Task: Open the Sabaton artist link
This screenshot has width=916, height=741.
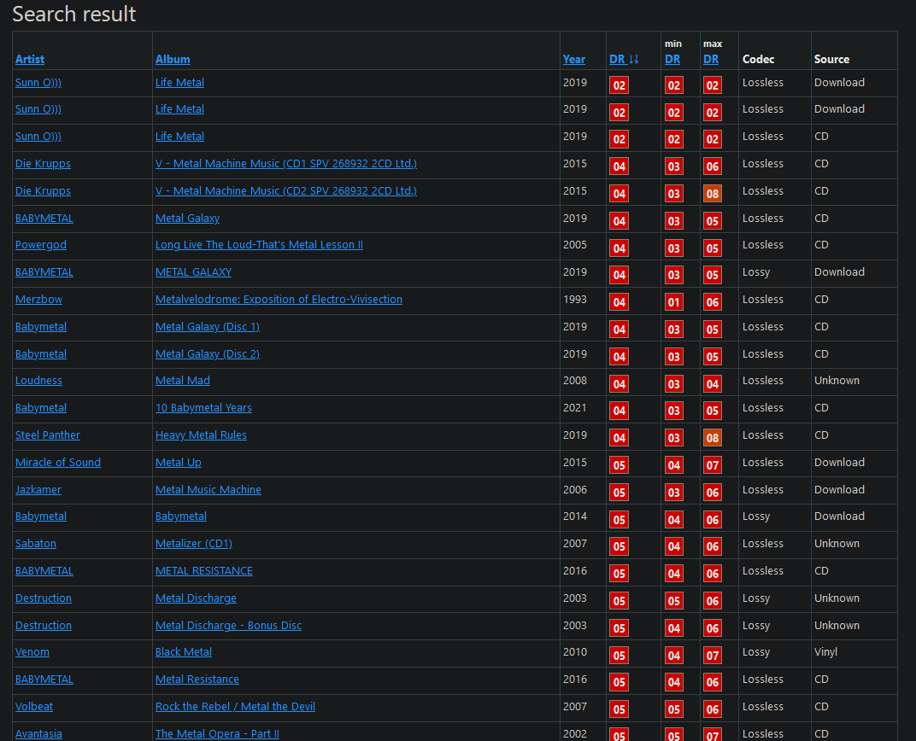Action: pyautogui.click(x=36, y=543)
